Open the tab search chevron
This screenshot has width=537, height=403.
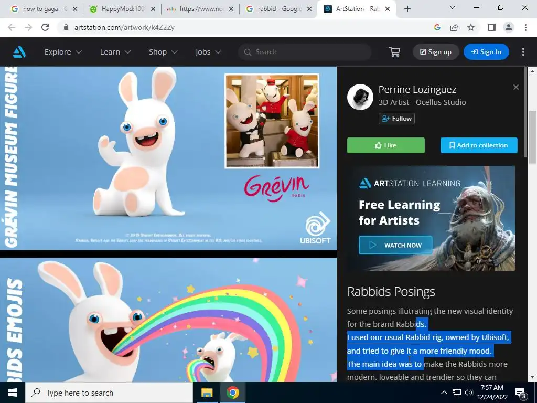[x=453, y=7]
